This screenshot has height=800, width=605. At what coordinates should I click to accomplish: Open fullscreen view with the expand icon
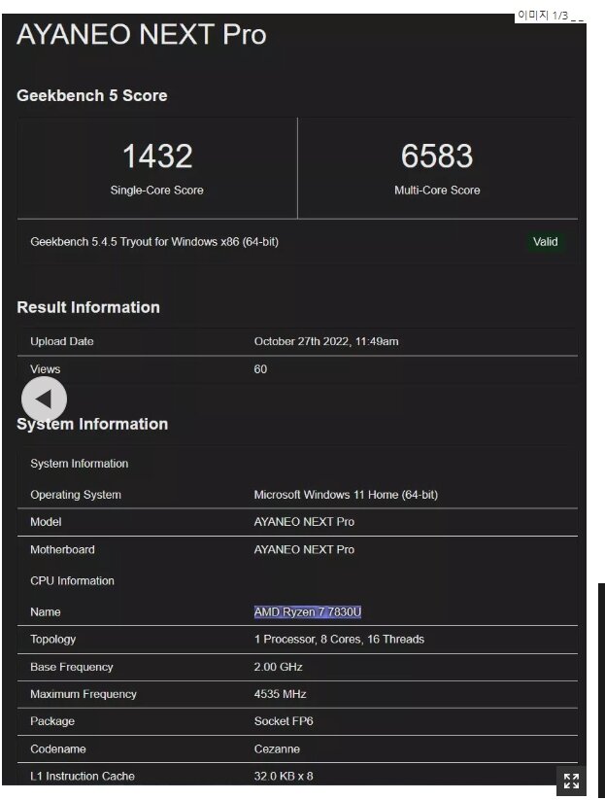click(x=571, y=781)
